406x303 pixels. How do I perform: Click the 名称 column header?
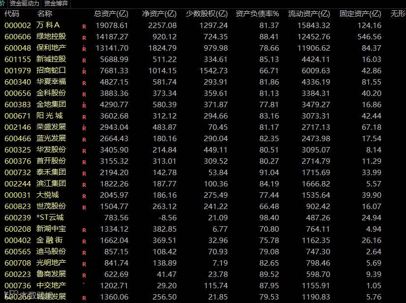click(x=44, y=14)
